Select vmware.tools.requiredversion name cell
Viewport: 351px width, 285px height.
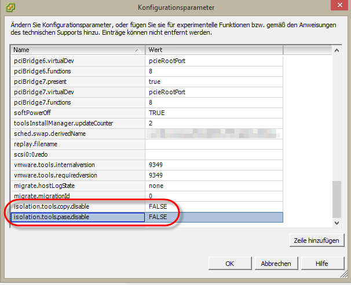click(78, 175)
